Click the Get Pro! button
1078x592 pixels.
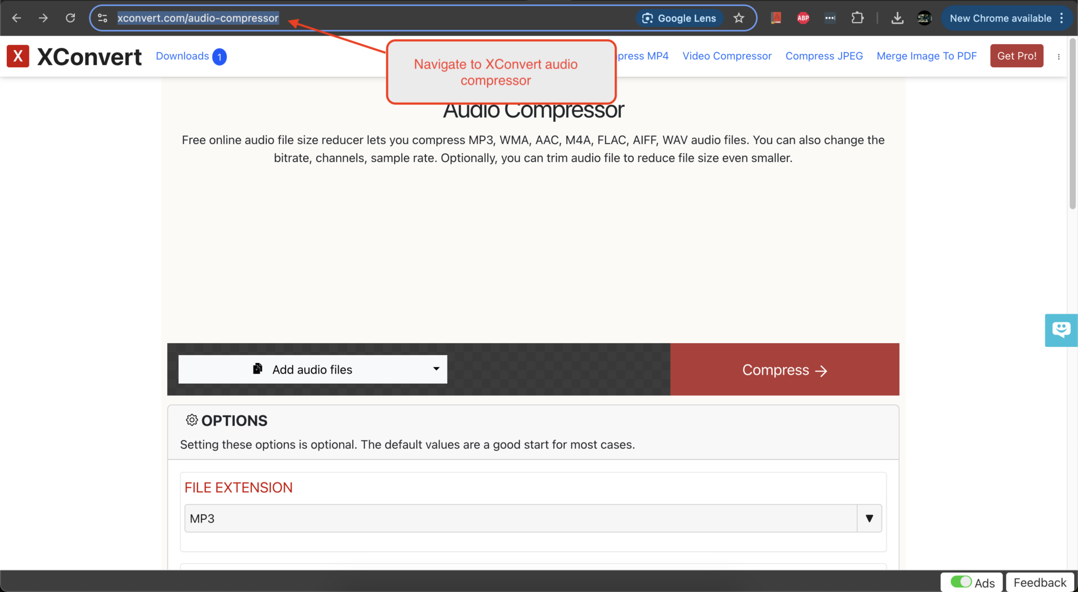1016,56
